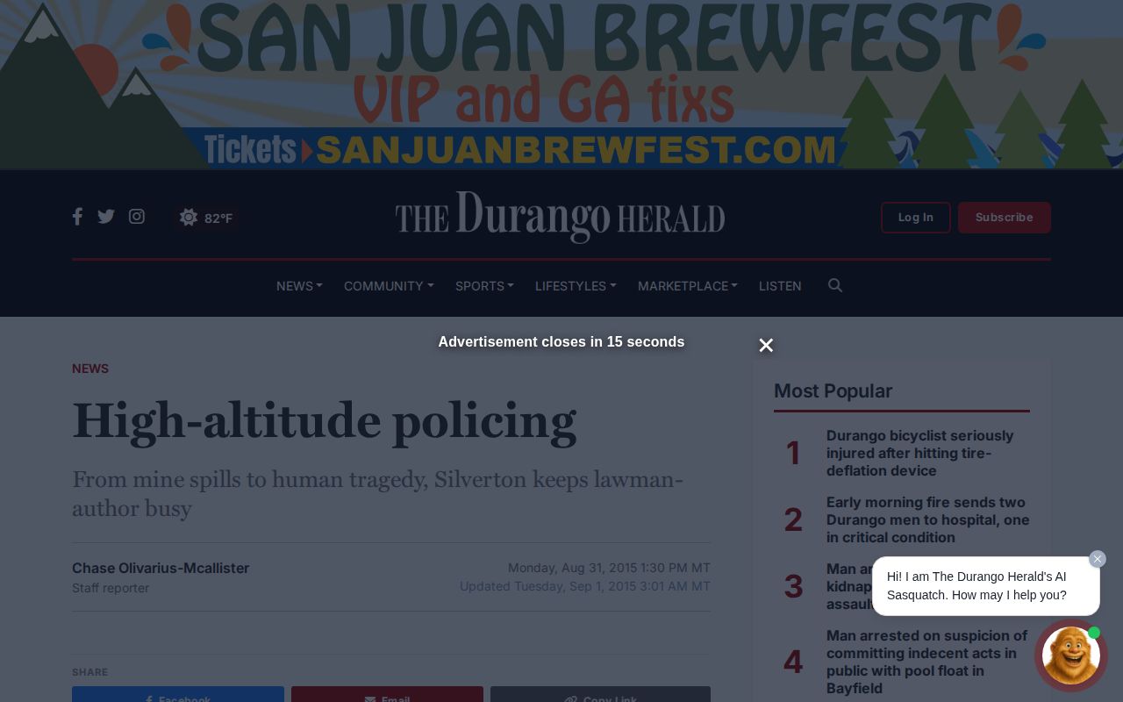Click 'Updated Tuesday, Sep 1, 2015' timestamp
Image resolution: width=1123 pixels, height=702 pixels.
point(585,586)
